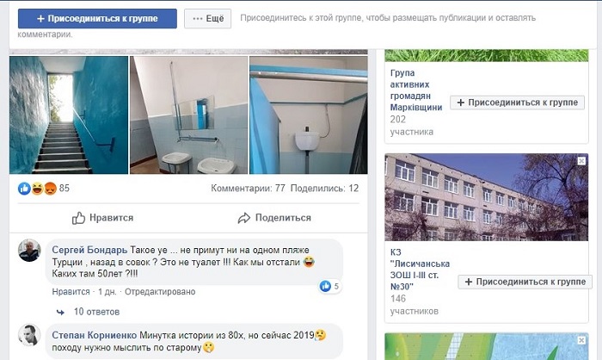Dismiss the bottom green group suggestion card
602x360 pixels.
click(581, 340)
